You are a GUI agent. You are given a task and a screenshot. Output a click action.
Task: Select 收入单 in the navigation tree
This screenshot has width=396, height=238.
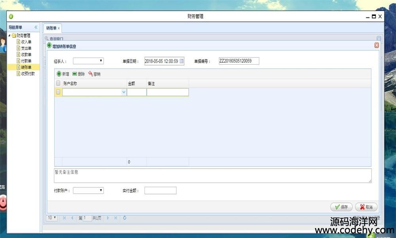26,42
